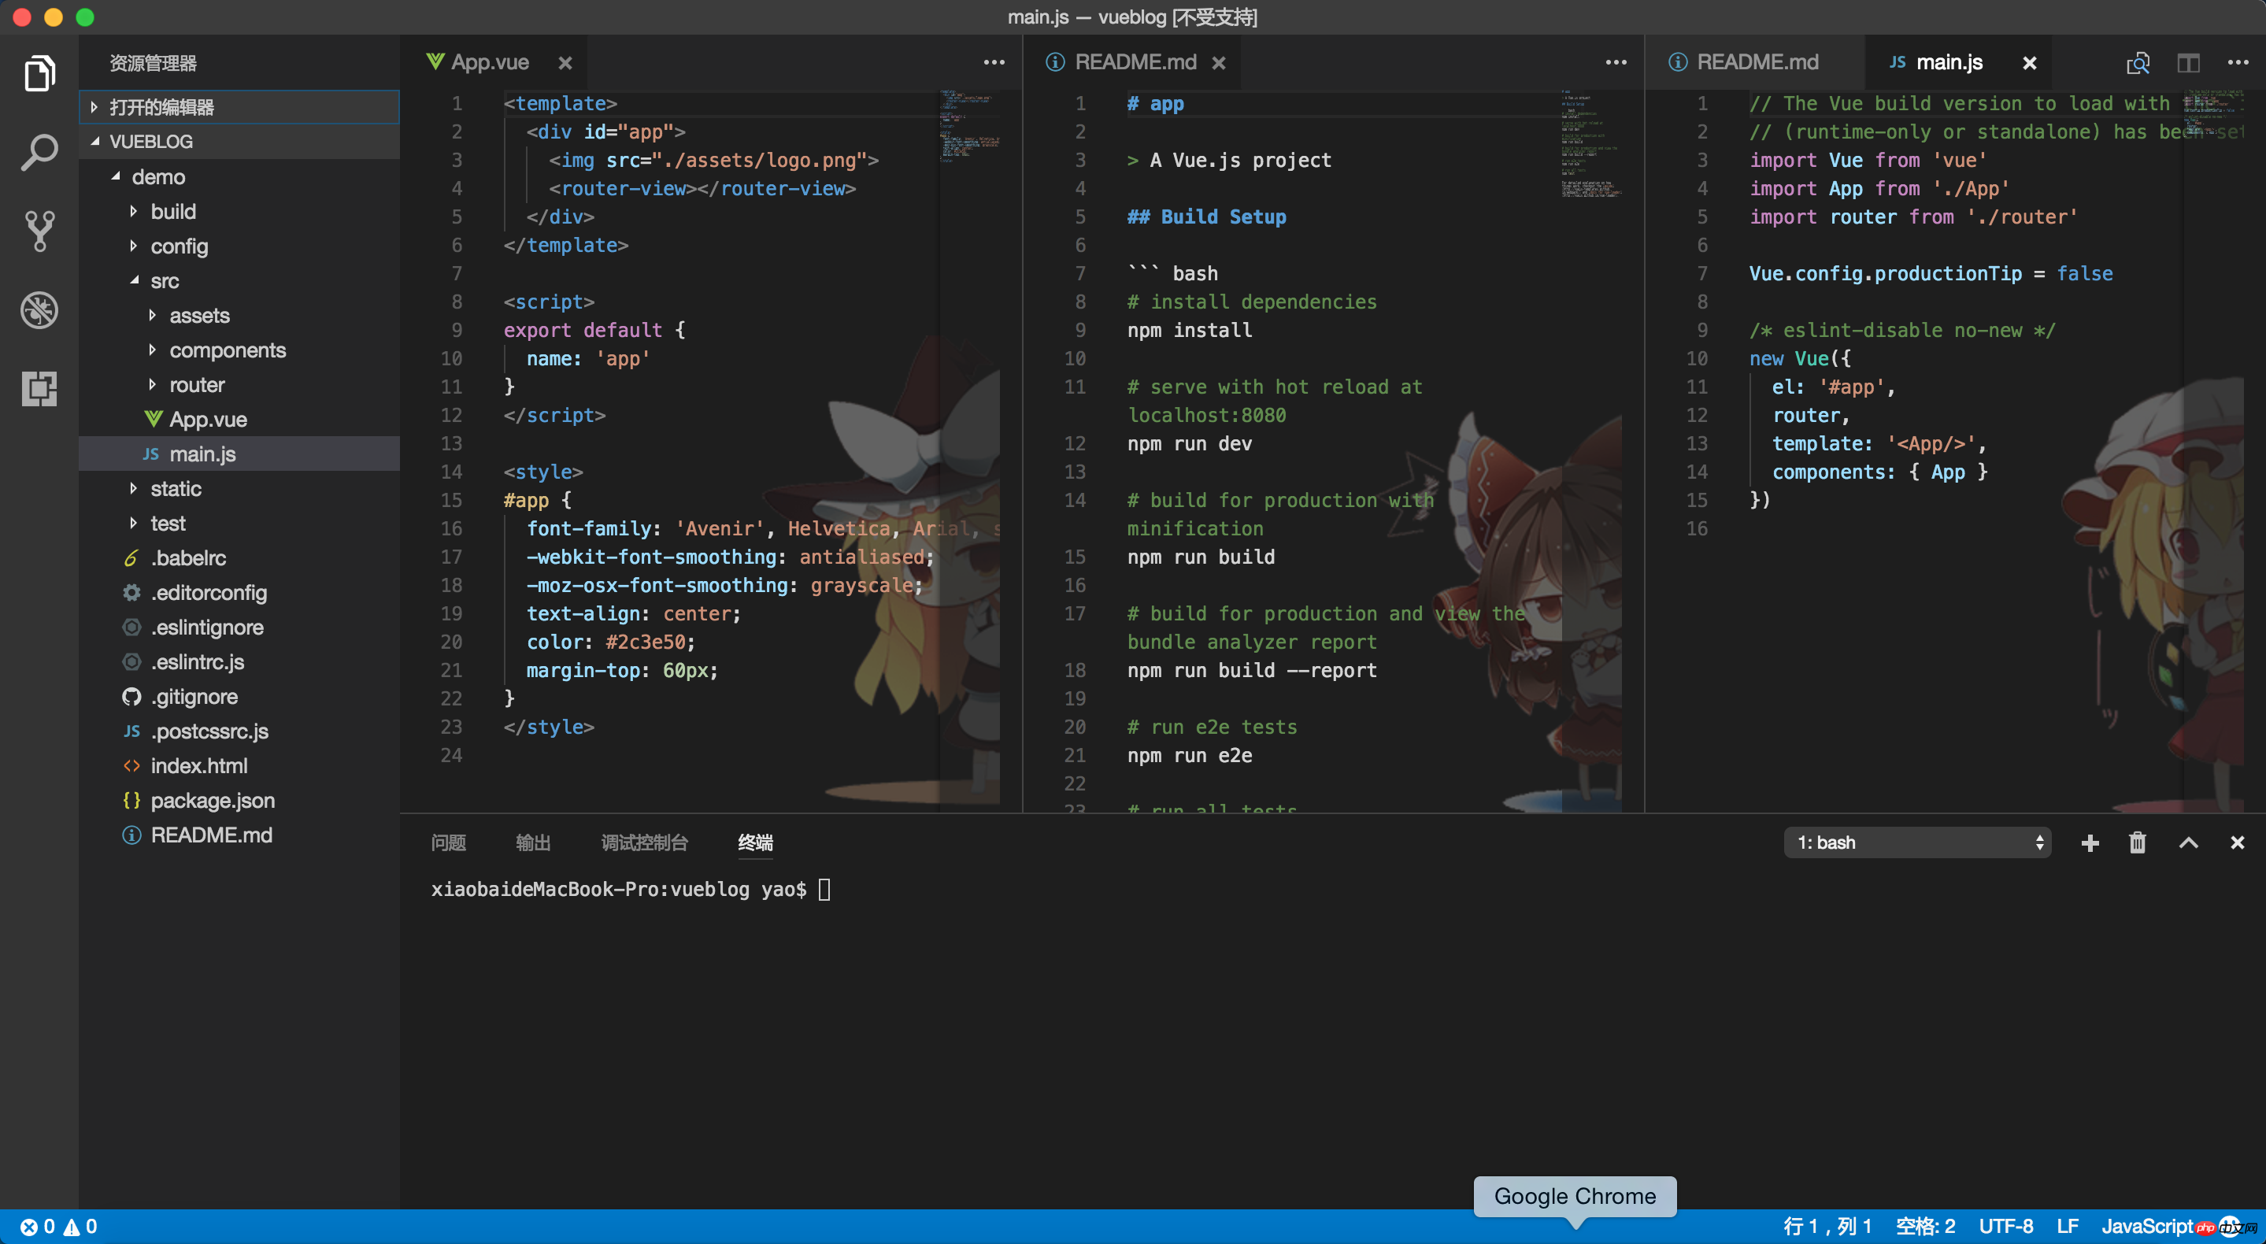Expand the assets folder
2266x1244 pixels.
point(152,315)
